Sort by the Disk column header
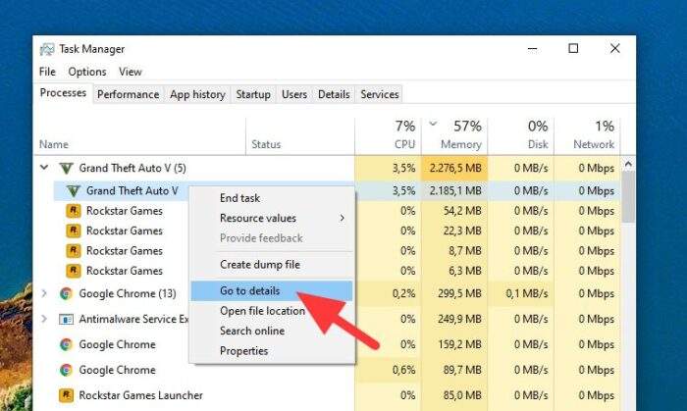The width and height of the screenshot is (687, 411). [x=521, y=136]
